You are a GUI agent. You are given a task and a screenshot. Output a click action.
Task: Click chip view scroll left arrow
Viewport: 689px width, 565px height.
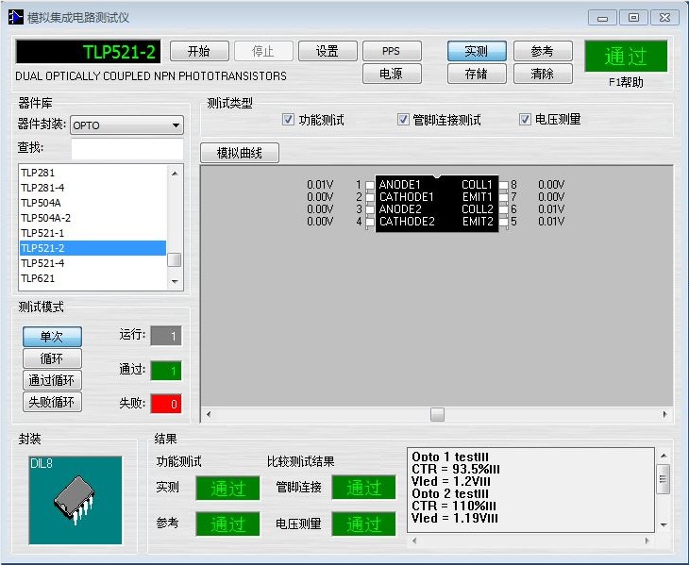209,414
